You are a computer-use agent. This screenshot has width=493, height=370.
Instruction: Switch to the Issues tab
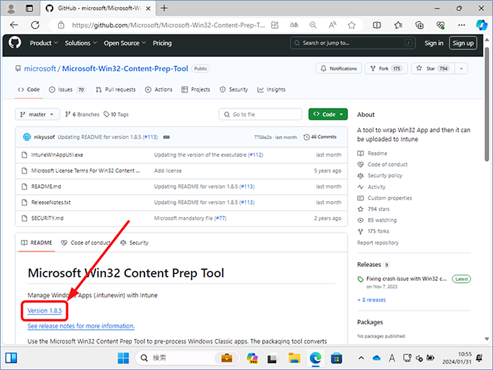point(67,90)
